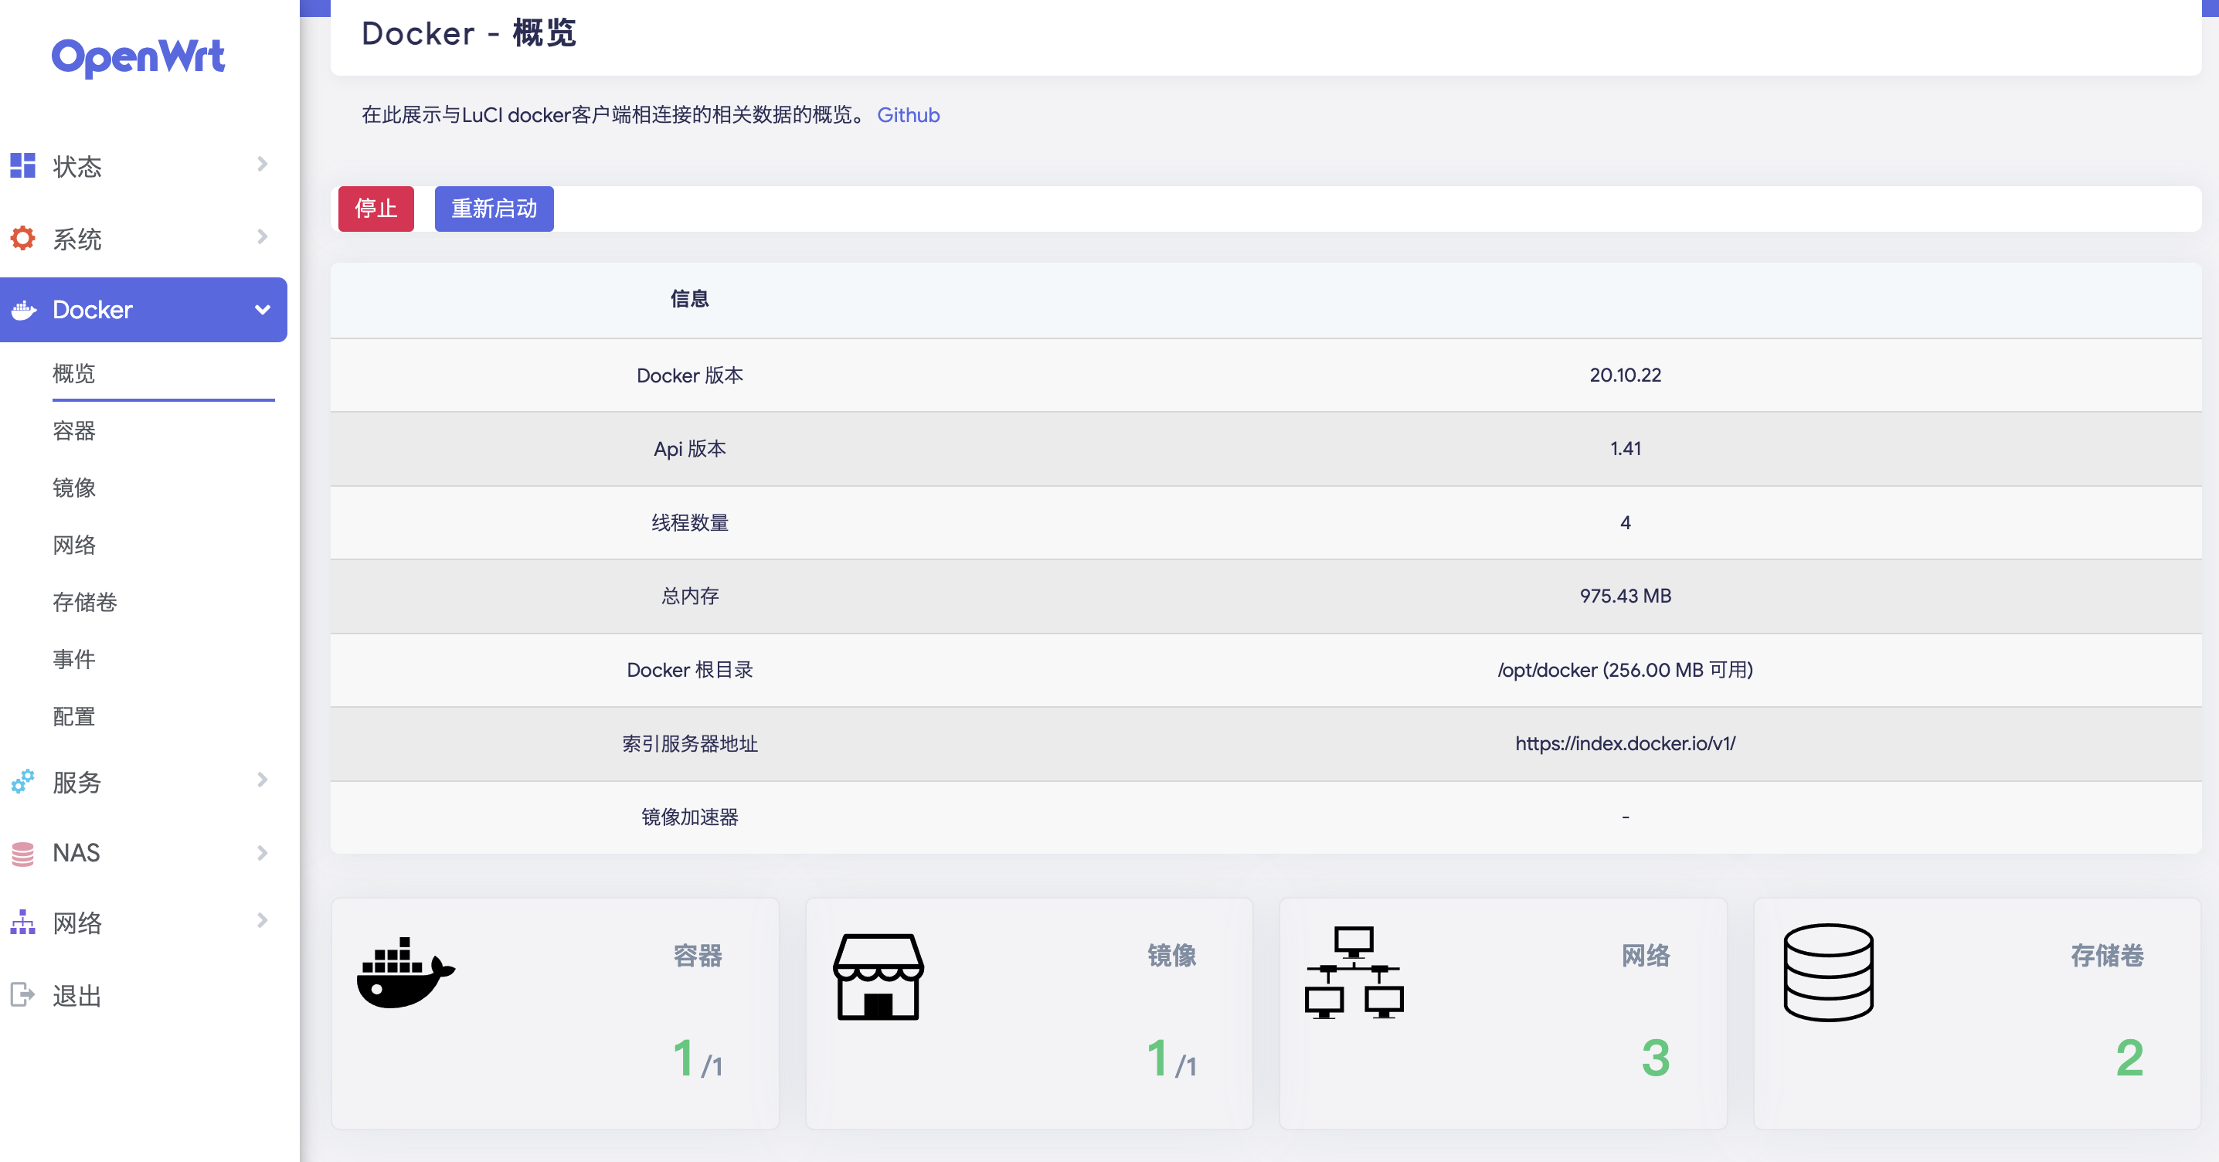Viewport: 2219px width, 1162px height.
Task: Expand the 状态 menu chevron
Action: (262, 164)
